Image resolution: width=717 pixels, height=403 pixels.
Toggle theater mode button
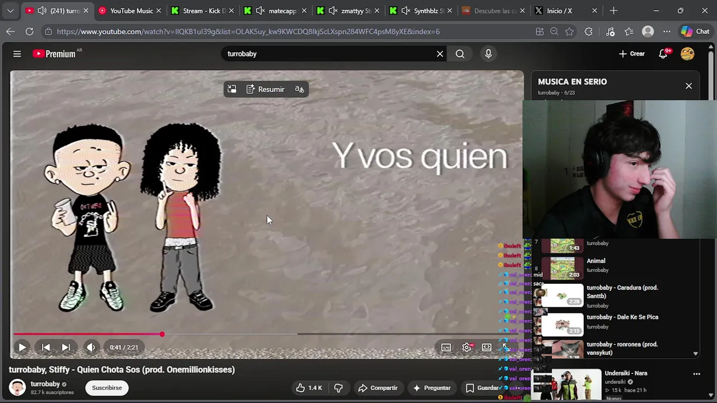[487, 348]
